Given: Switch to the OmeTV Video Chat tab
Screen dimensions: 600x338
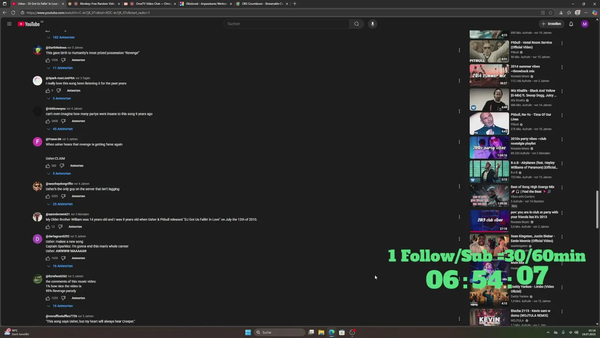Looking at the screenshot, I should (x=150, y=4).
